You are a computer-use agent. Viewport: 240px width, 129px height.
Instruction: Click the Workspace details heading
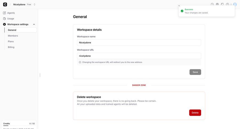click(89, 30)
